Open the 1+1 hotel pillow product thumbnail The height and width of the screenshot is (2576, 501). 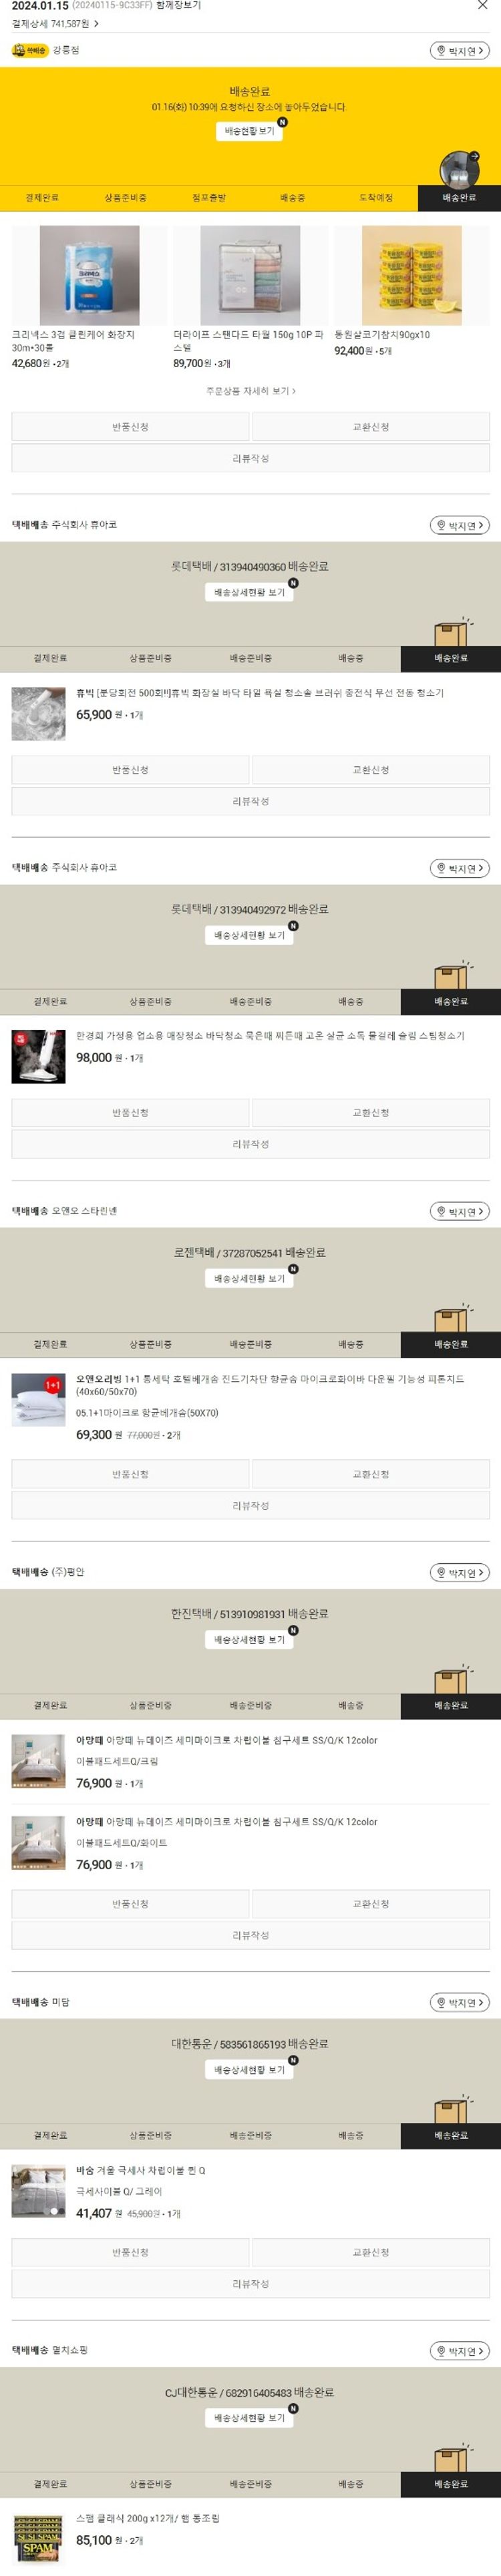coord(39,1399)
